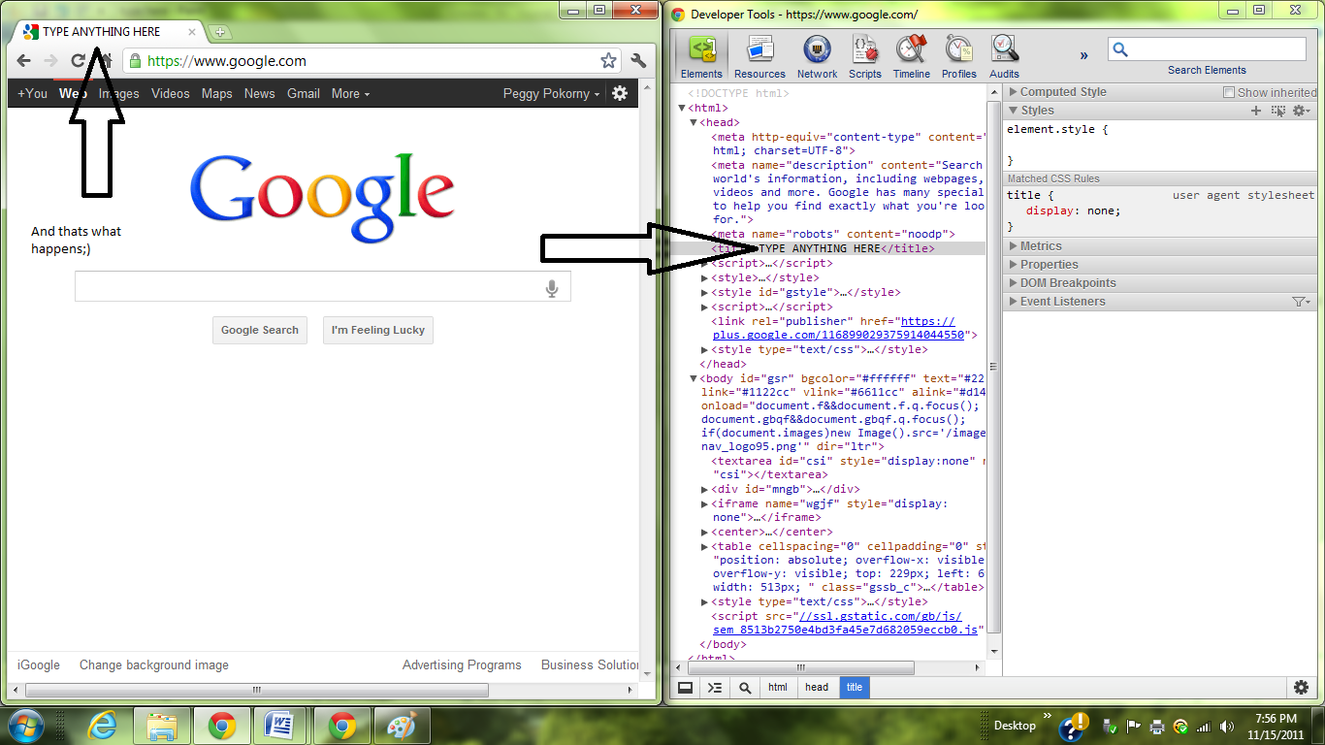
Task: Click the Search Elements input field
Action: 1207,49
